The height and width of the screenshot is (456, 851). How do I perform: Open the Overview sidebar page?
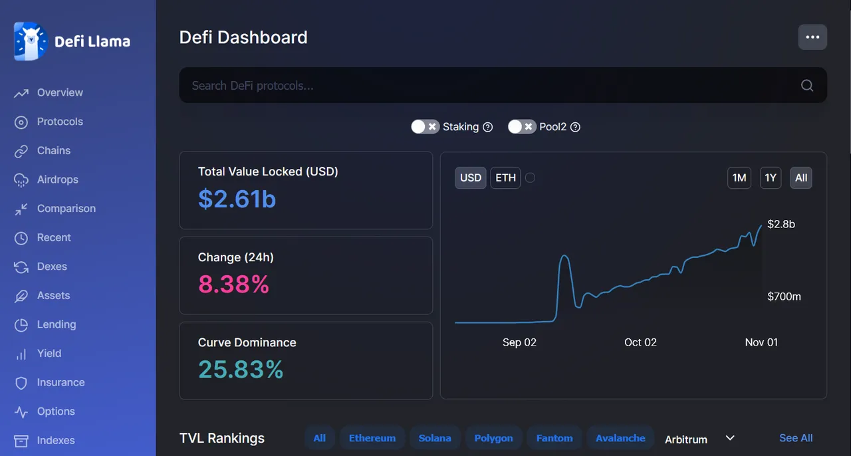(60, 92)
